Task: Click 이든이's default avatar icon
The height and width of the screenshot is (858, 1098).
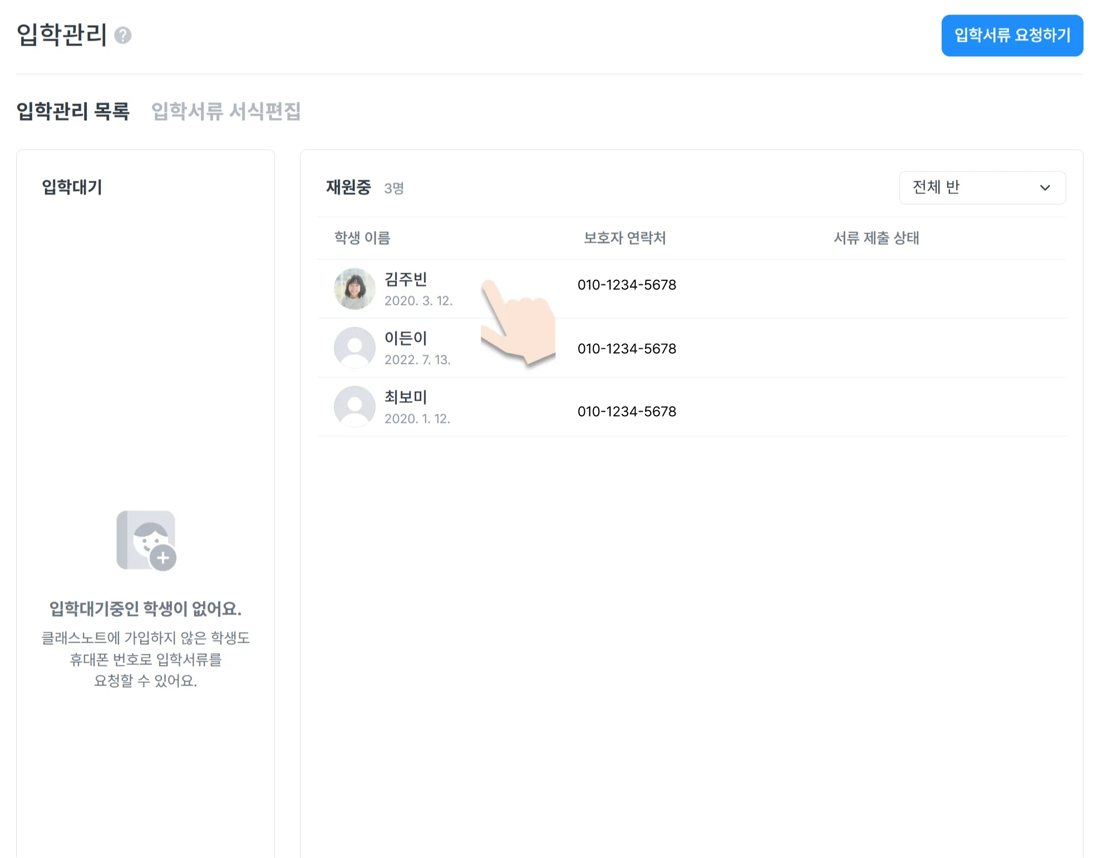Action: click(354, 348)
